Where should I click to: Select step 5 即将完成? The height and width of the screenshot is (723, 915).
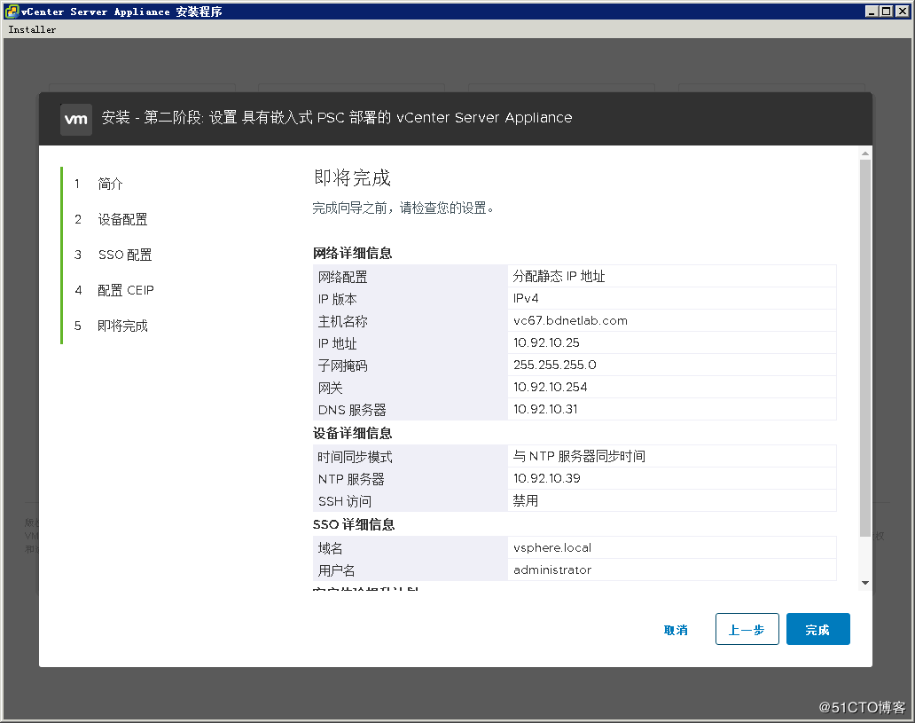[111, 326]
